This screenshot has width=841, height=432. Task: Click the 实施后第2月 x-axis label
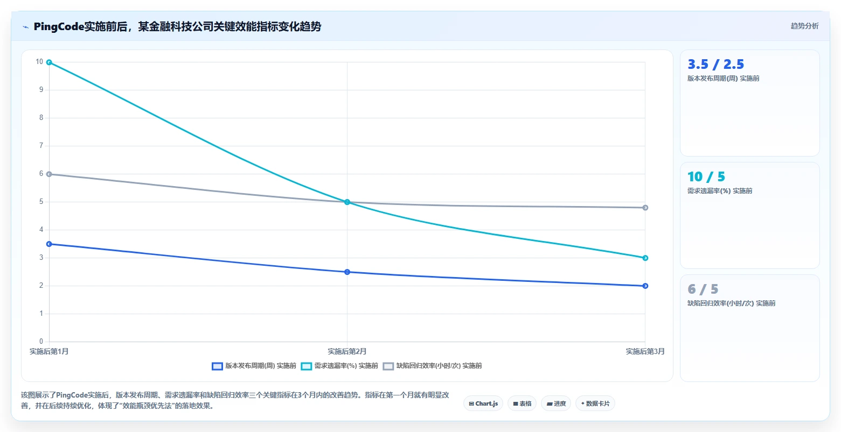click(x=347, y=352)
